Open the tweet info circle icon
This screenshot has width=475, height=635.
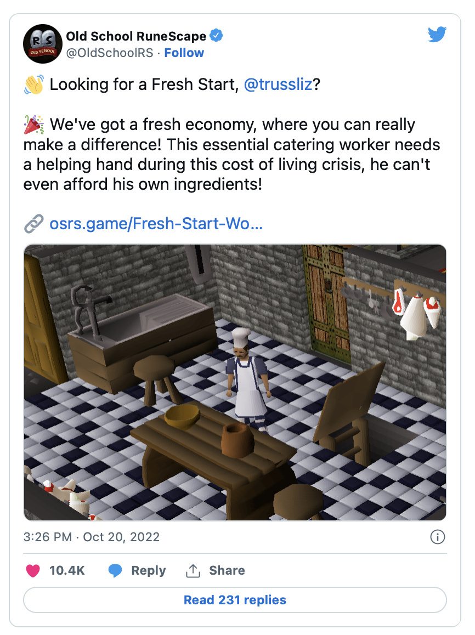click(437, 537)
